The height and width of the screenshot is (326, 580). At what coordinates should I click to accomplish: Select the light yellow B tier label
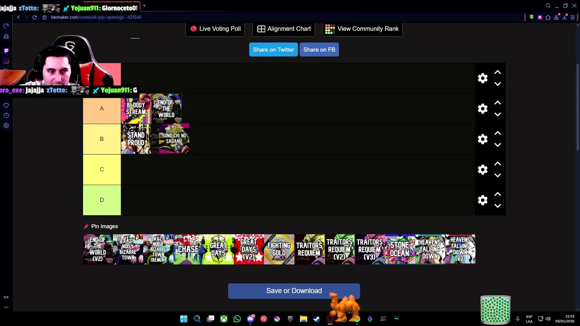coord(101,139)
